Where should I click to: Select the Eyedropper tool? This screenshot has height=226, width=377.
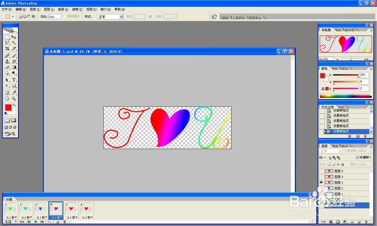pyautogui.click(x=13, y=93)
